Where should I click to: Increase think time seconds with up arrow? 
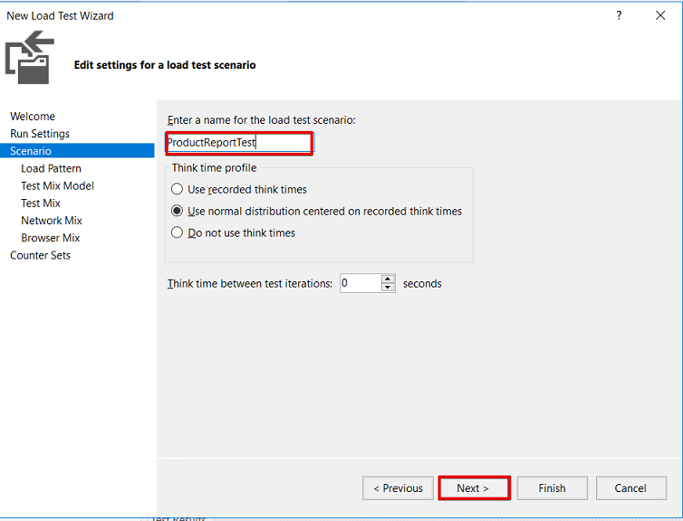(389, 279)
